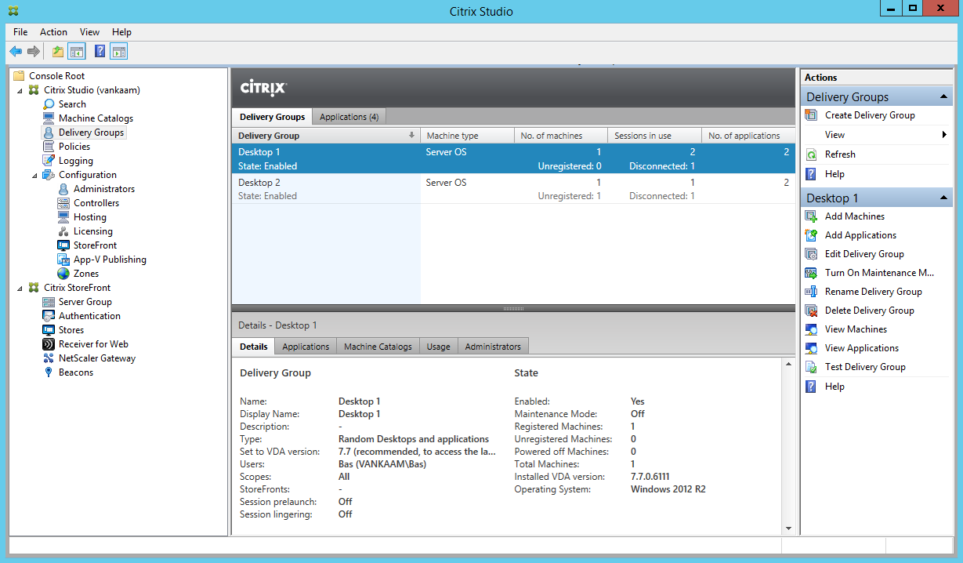Viewport: 963px width, 563px height.
Task: Click the Sessions in use column header
Action: 654,136
